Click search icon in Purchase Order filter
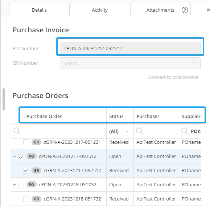210x207 pixels. point(17,131)
